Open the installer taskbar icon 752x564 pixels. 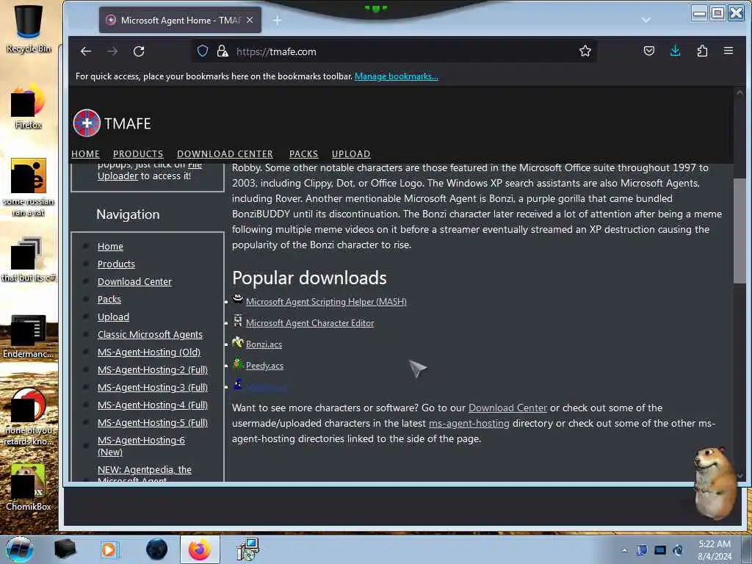pyautogui.click(x=248, y=549)
